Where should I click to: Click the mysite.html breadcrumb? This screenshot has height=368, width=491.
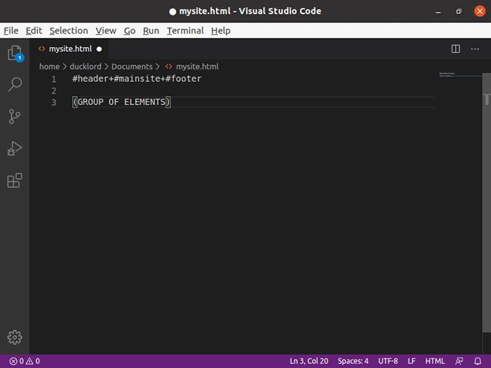[x=197, y=67]
